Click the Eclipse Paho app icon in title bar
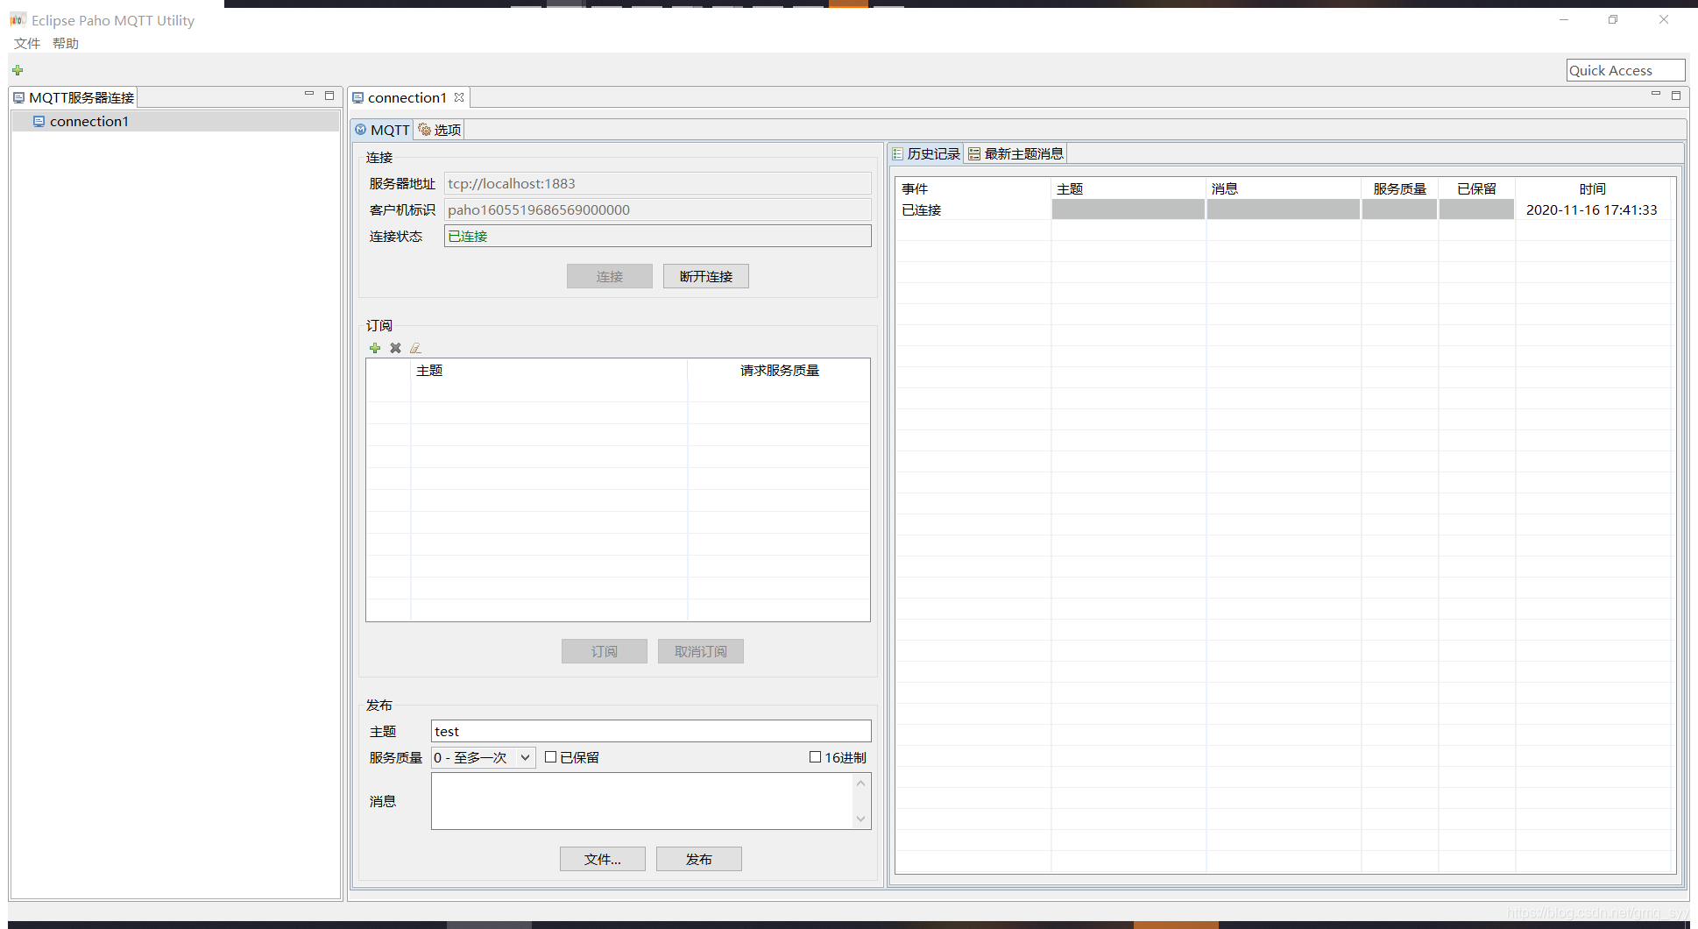 pyautogui.click(x=18, y=19)
